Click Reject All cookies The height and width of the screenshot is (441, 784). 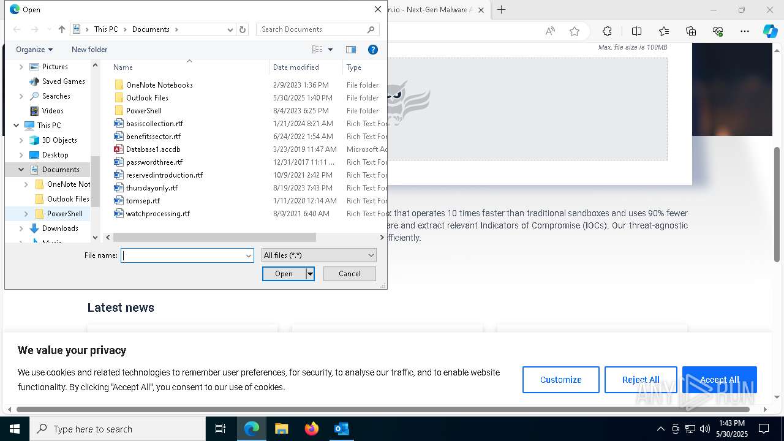tap(641, 380)
